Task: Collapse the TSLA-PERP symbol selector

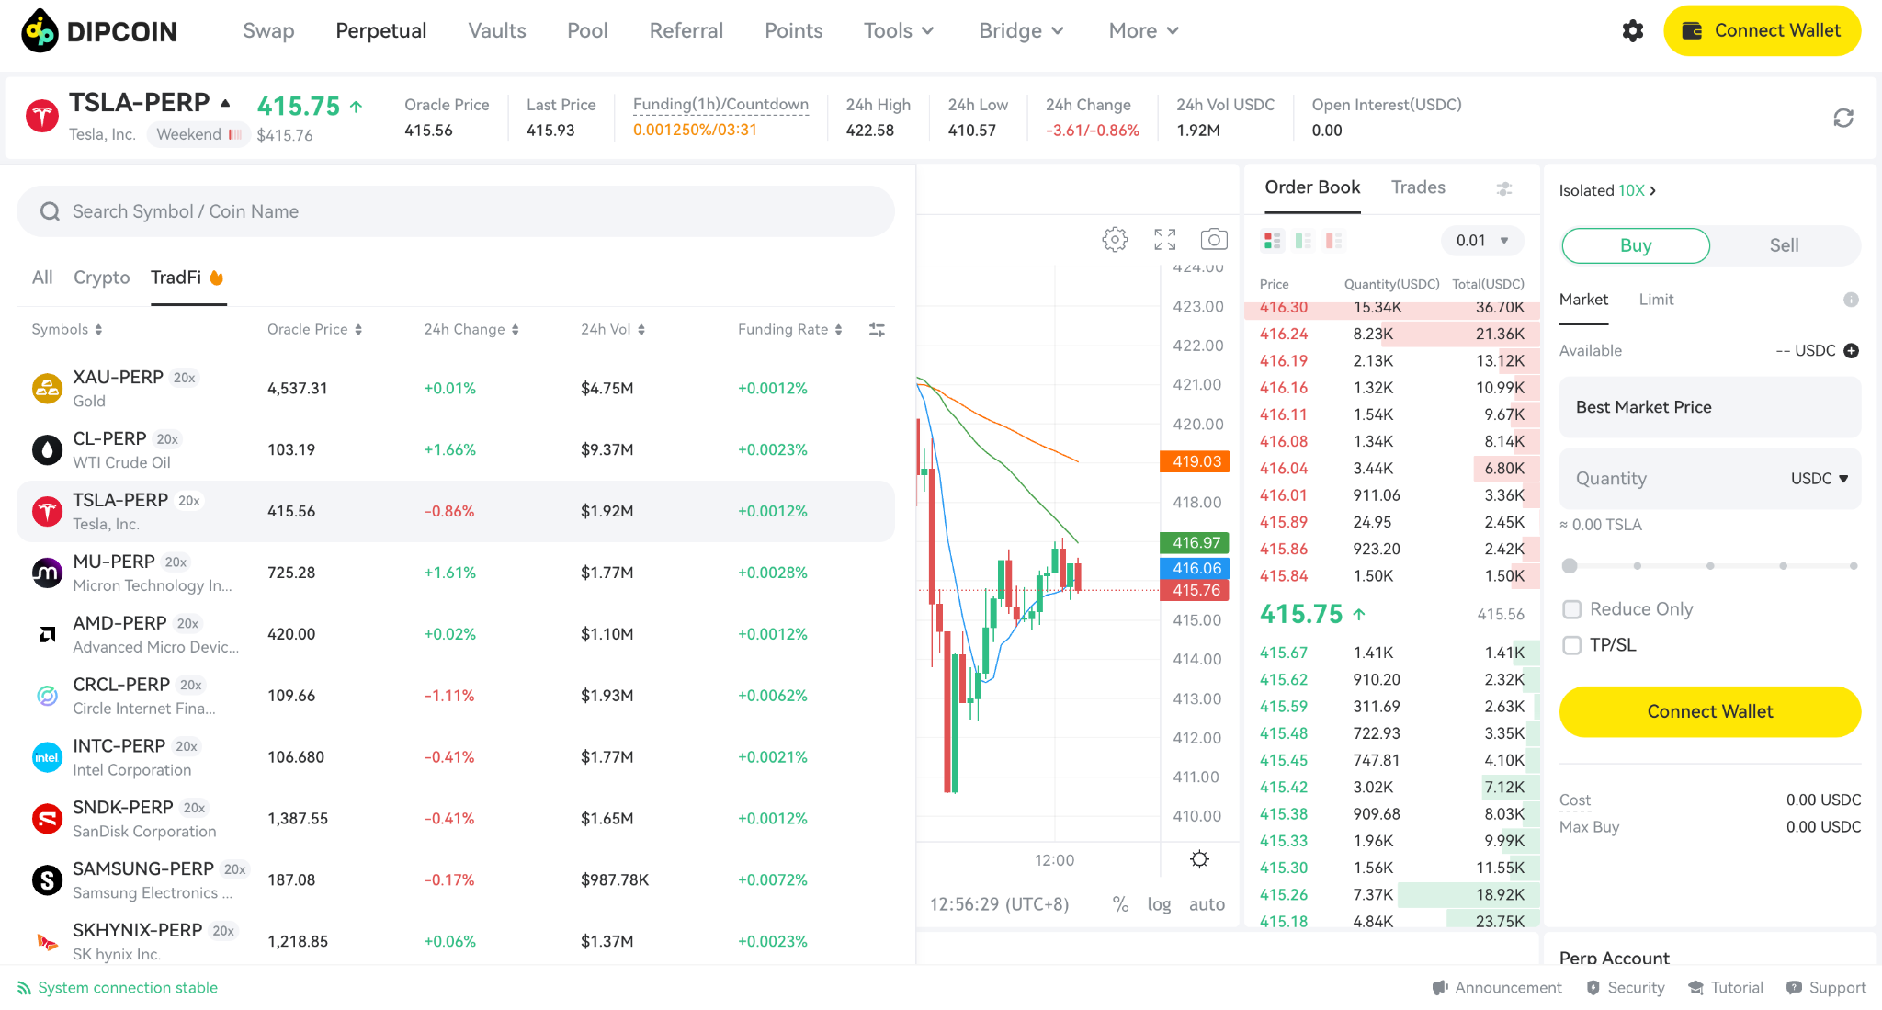Action: [x=225, y=103]
